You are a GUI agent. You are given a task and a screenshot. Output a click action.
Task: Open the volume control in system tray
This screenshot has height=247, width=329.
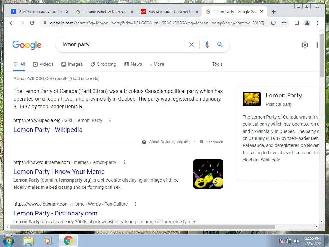(296, 241)
